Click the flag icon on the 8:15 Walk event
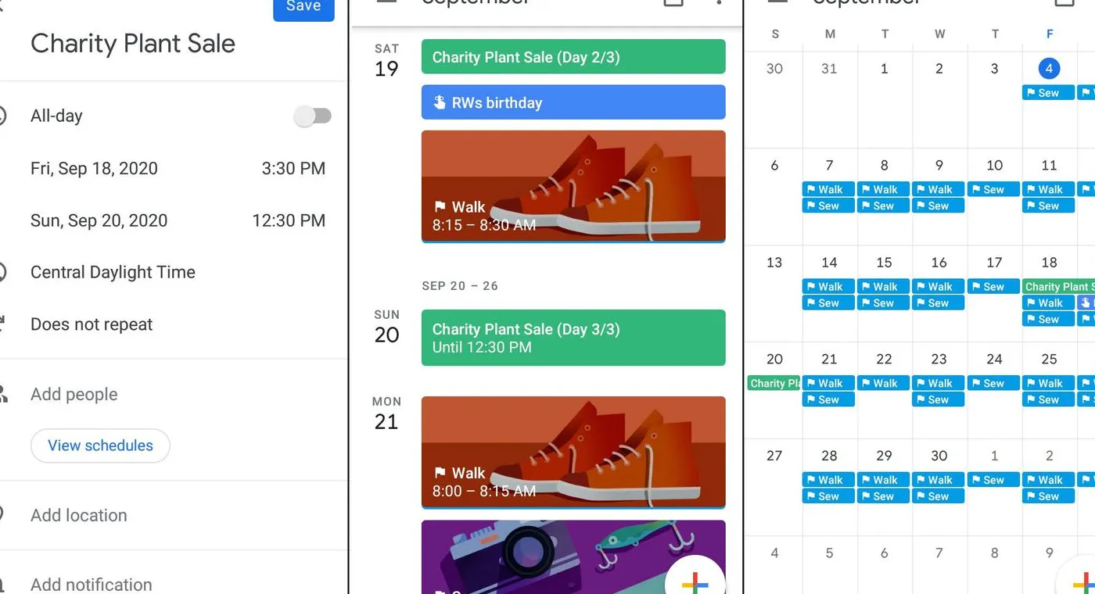Image resolution: width=1095 pixels, height=594 pixels. coord(440,207)
